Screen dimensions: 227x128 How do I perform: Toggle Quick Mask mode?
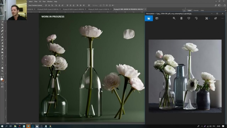point(2,84)
